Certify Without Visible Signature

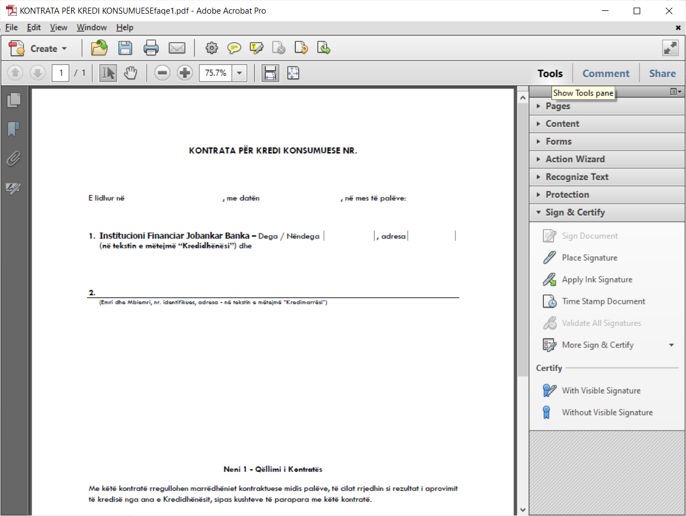click(598, 412)
